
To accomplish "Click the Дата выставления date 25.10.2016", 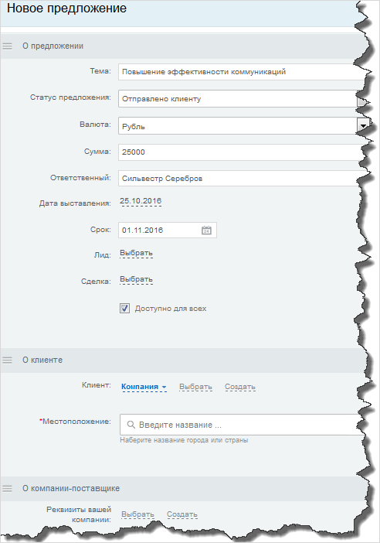I will click(141, 201).
